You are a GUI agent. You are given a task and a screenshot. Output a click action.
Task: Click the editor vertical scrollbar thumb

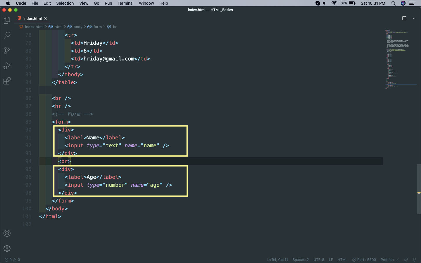[x=419, y=189]
